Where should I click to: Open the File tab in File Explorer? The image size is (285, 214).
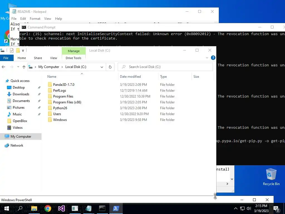pyautogui.click(x=6, y=58)
